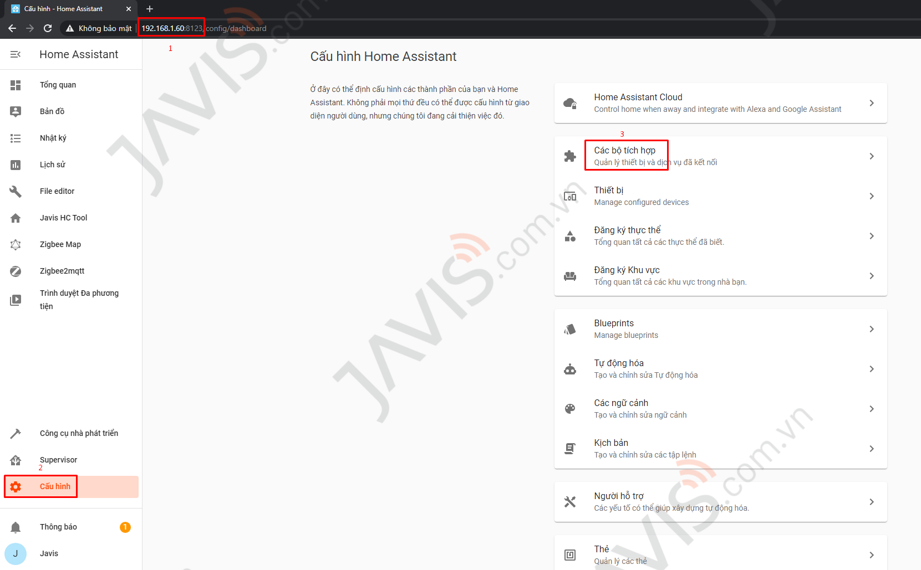Open the Supervisor icon
921x570 pixels.
click(x=16, y=460)
